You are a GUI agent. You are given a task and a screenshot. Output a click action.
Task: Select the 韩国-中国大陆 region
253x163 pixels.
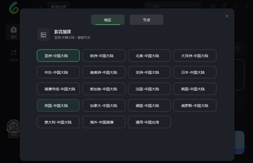(195, 89)
